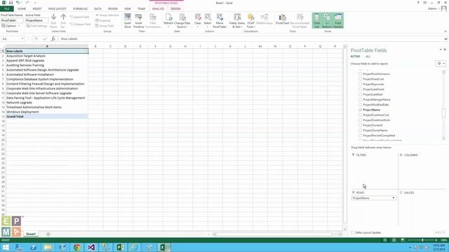Click the Refresh data icon
449x252 pixels.
(x=168, y=20)
